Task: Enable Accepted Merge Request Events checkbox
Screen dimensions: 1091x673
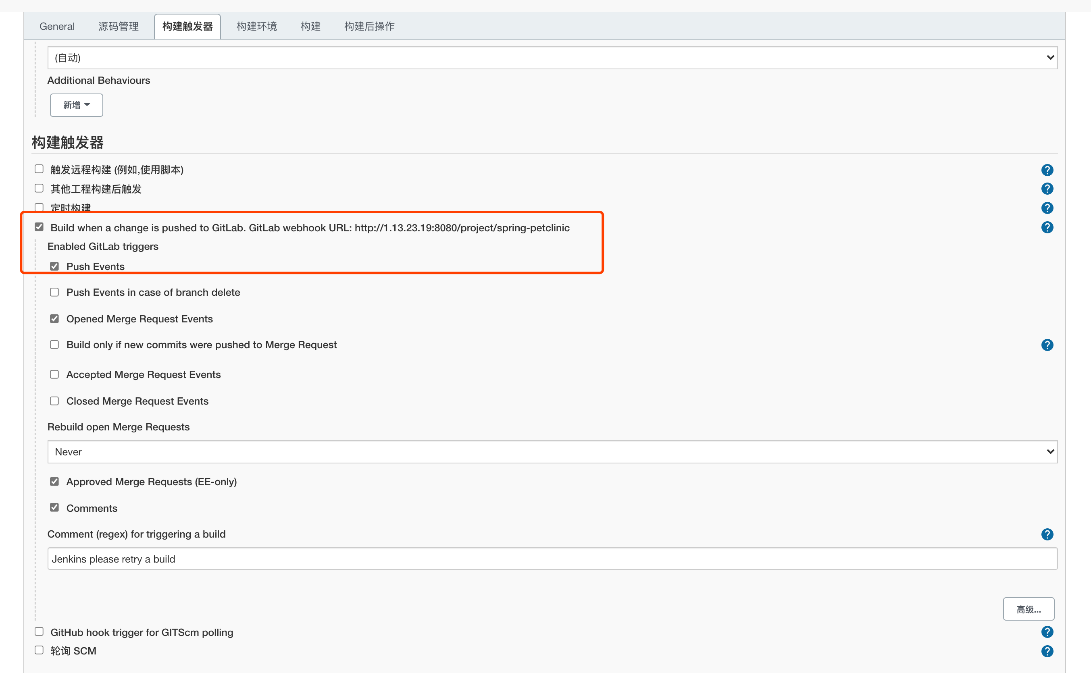Action: tap(54, 374)
